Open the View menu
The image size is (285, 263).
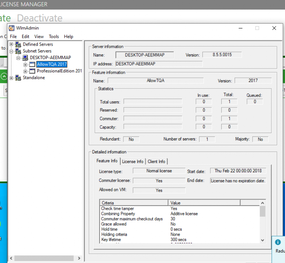pos(39,36)
